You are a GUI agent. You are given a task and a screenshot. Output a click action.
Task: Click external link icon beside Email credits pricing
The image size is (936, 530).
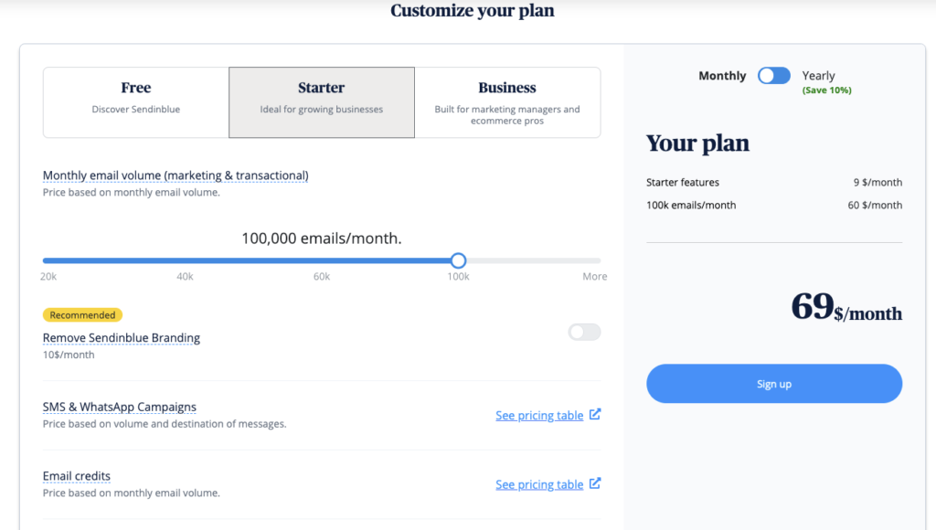click(x=595, y=483)
